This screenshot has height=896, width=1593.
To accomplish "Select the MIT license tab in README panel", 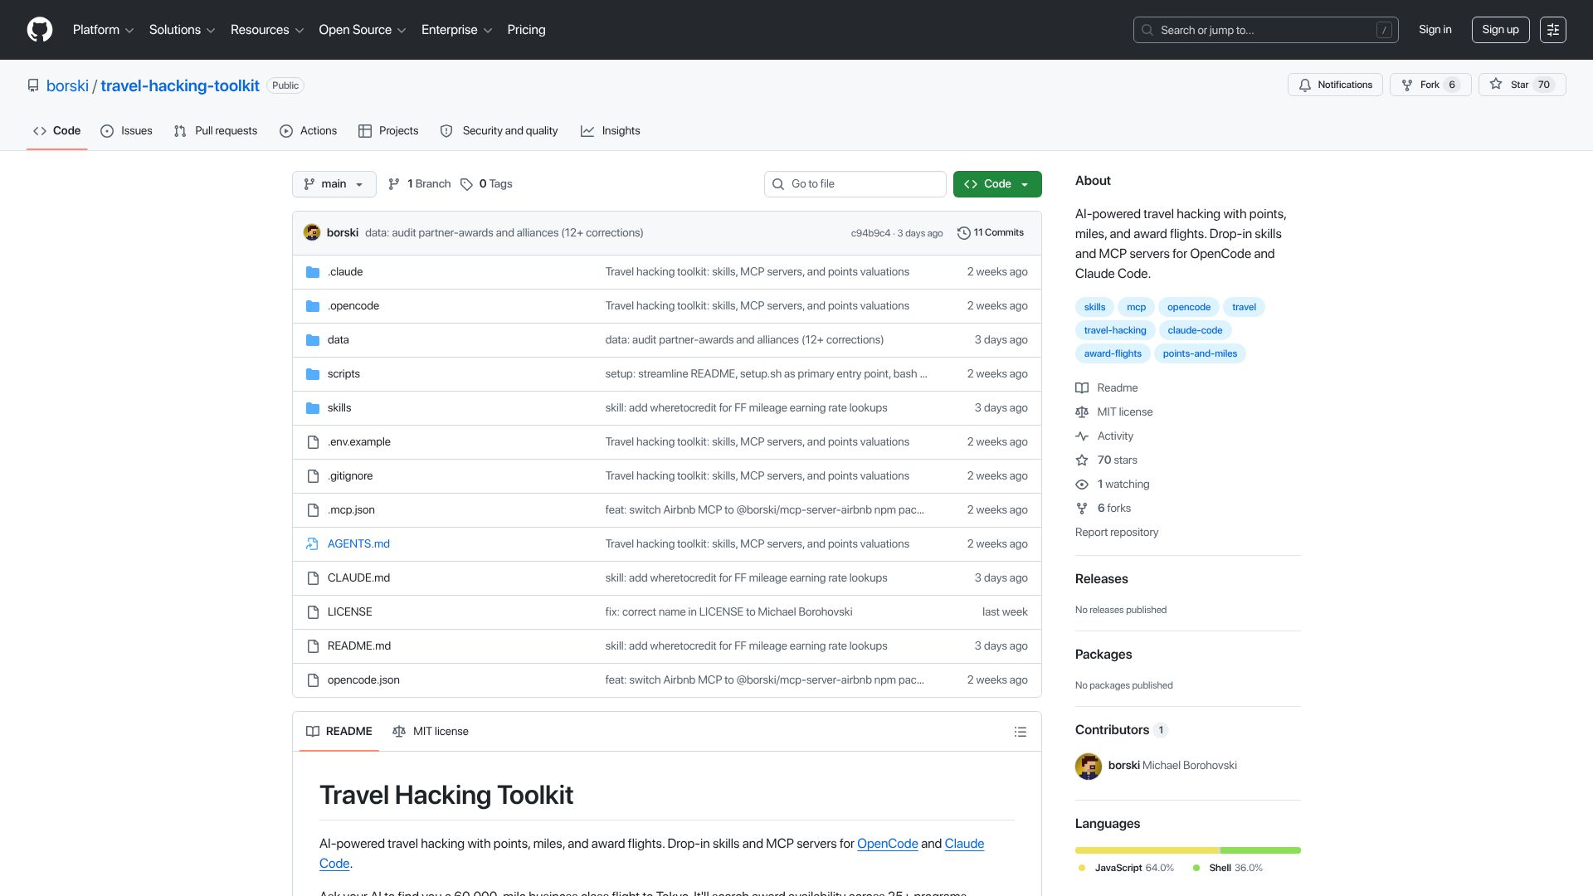I will (431, 732).
